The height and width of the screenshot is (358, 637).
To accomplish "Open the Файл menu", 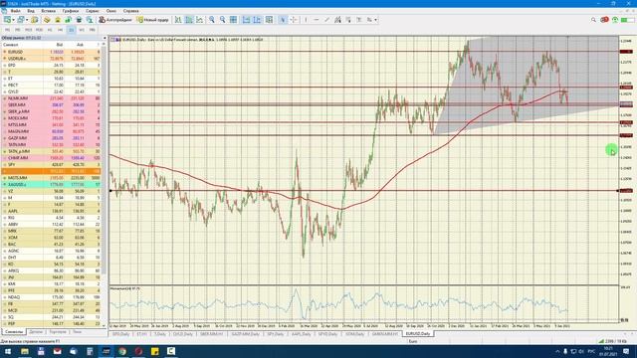I will 16,11.
